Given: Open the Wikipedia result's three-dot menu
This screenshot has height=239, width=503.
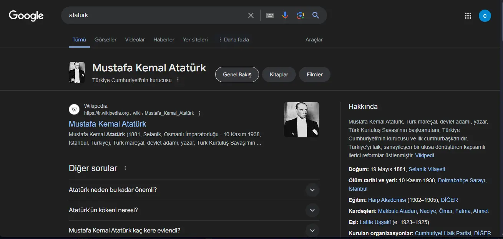Looking at the screenshot, I should 199,113.
